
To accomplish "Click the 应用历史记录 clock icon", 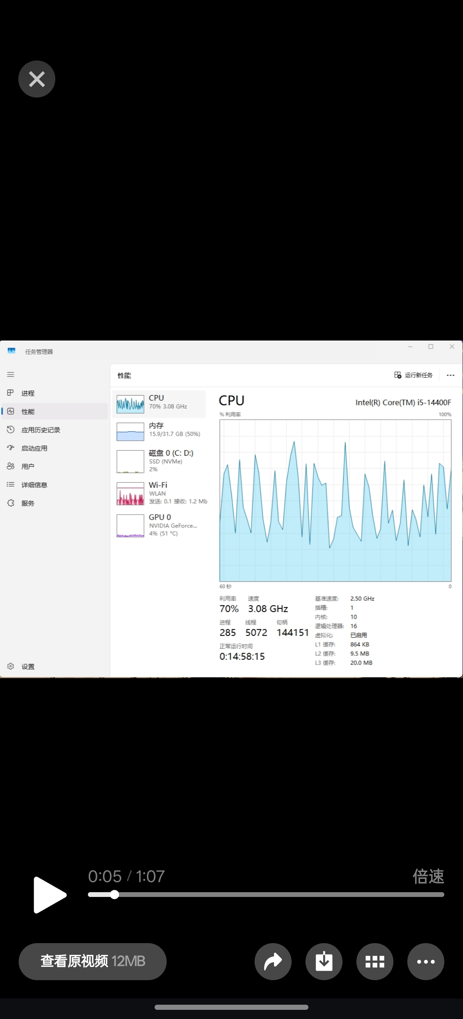I will point(11,429).
